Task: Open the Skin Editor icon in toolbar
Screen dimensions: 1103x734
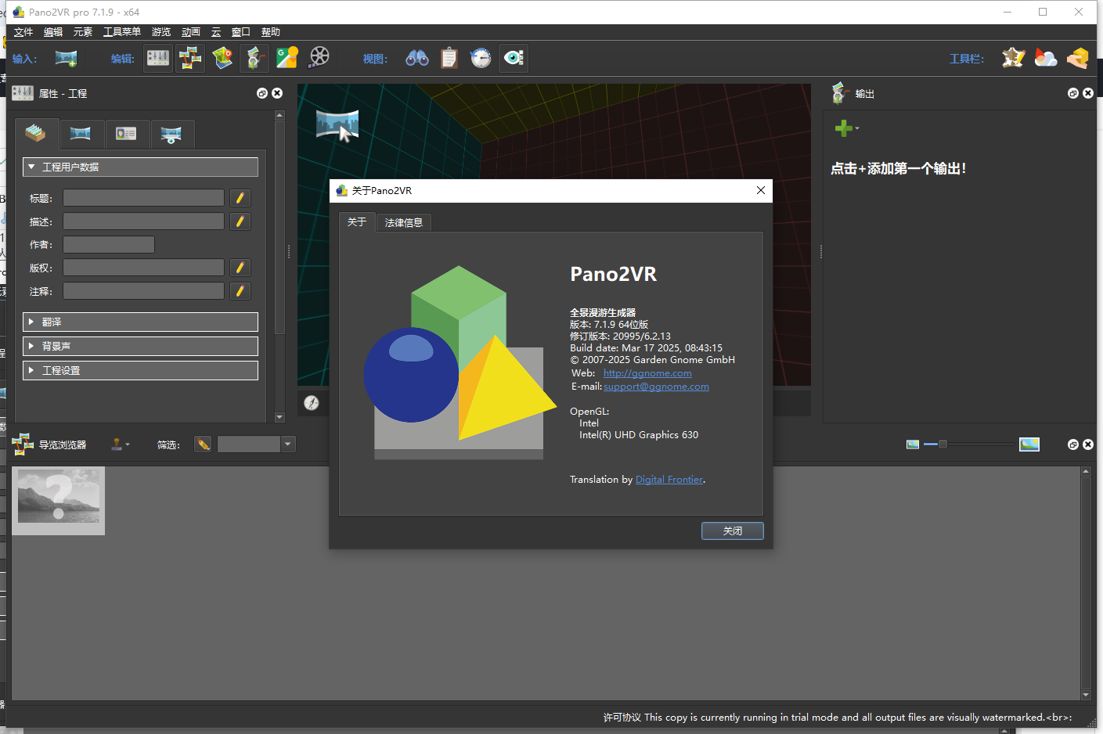Action: (x=1013, y=58)
